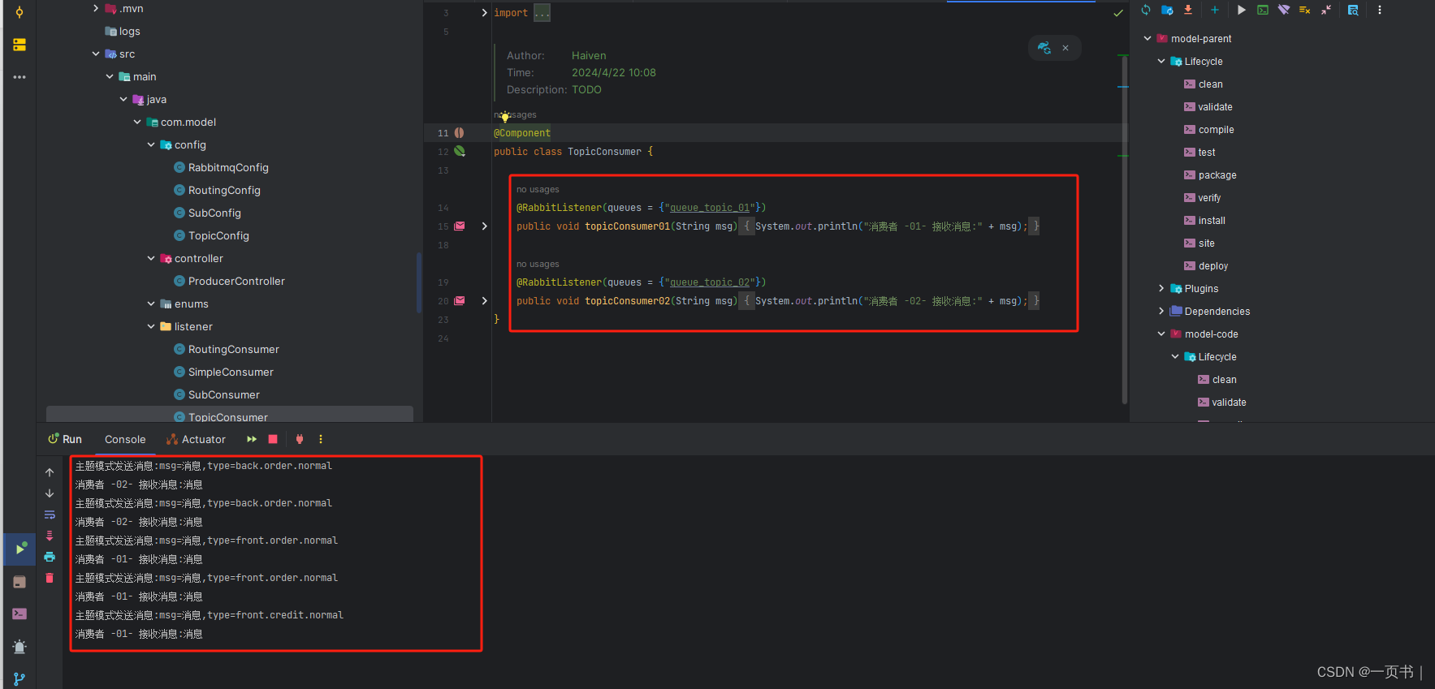Reload all Maven projects

[x=1145, y=11]
